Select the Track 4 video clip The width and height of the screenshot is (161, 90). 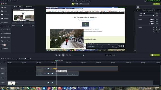coord(77,69)
